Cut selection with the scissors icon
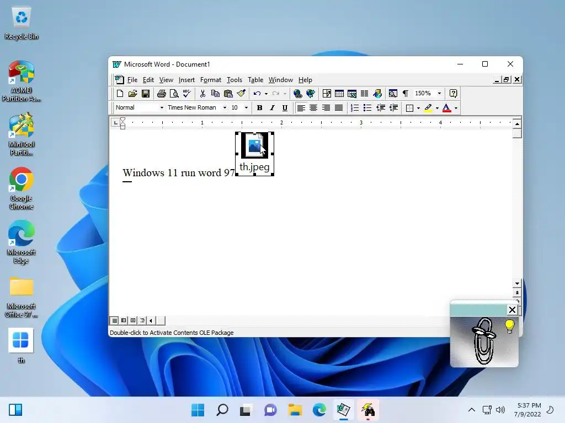Screen dimensions: 565x423 pos(202,94)
